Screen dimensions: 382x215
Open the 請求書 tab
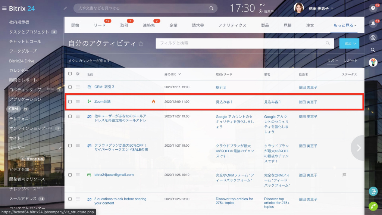[198, 25]
